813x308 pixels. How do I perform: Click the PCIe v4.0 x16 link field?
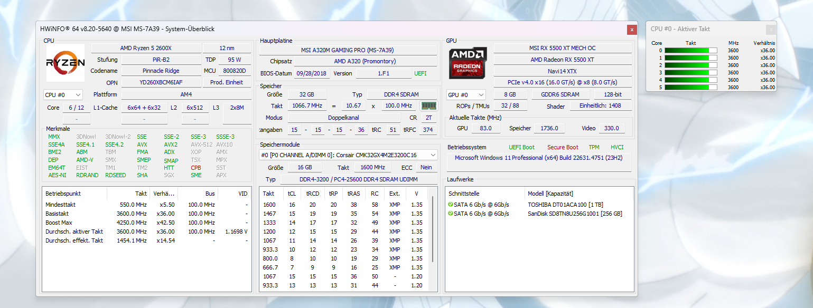(x=563, y=82)
